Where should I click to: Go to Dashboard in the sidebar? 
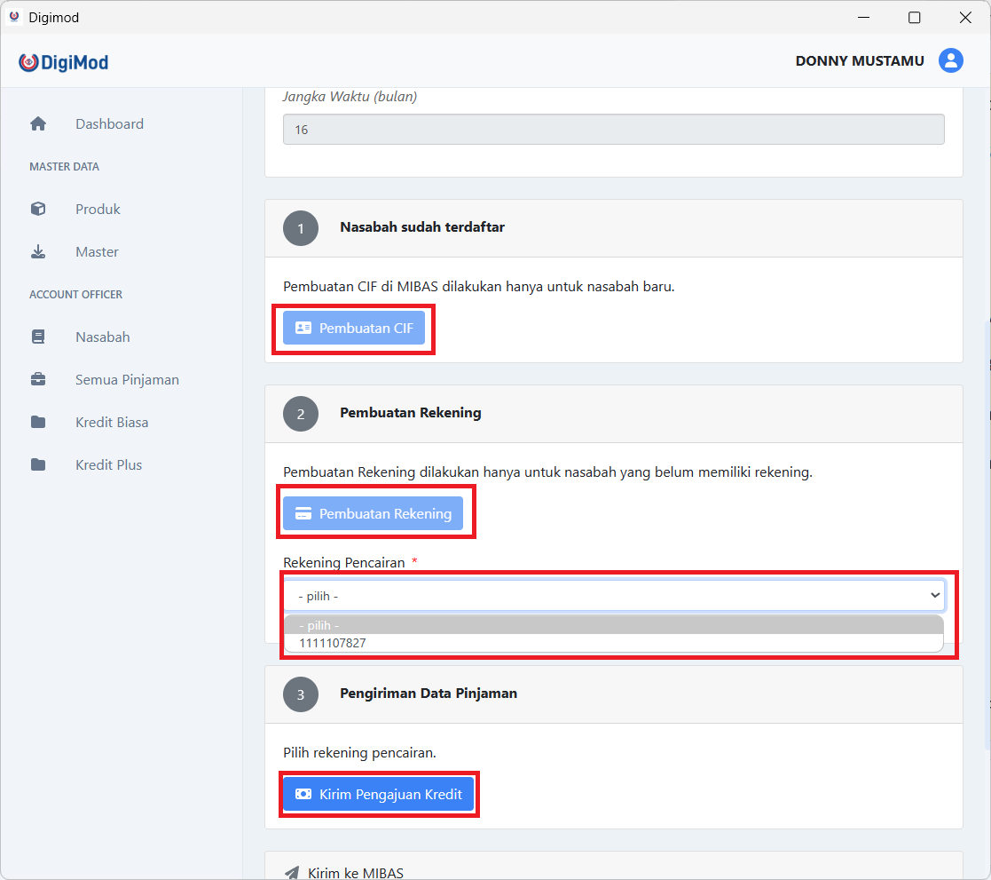(x=109, y=124)
